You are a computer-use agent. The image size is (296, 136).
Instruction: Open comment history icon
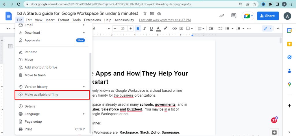click(234, 16)
